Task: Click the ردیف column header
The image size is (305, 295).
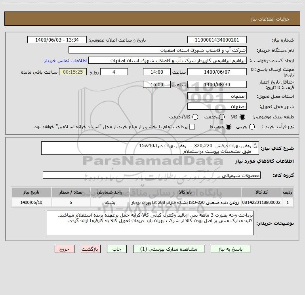Action: pyautogui.click(x=288, y=192)
